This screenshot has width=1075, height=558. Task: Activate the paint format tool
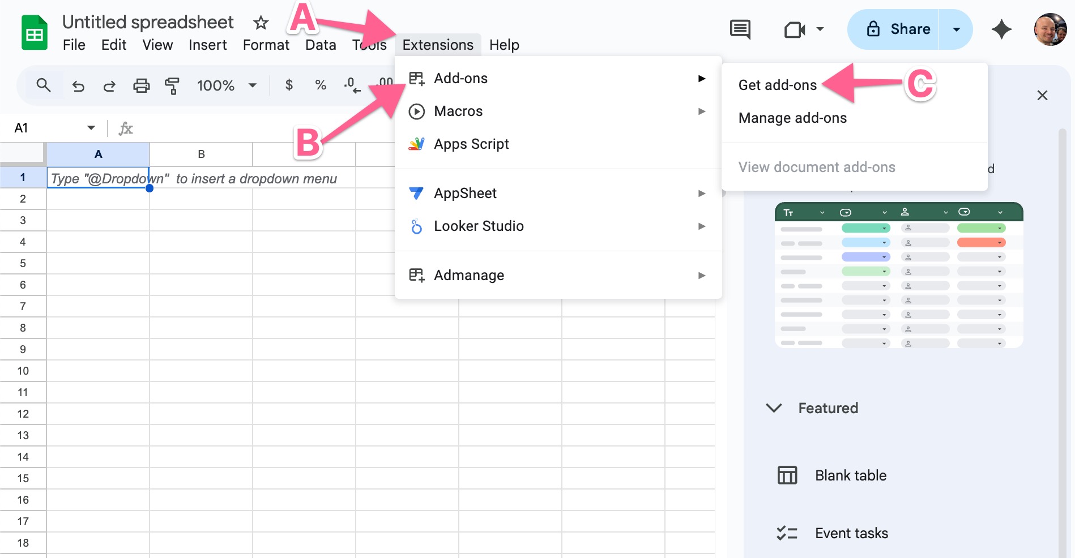[x=172, y=85]
